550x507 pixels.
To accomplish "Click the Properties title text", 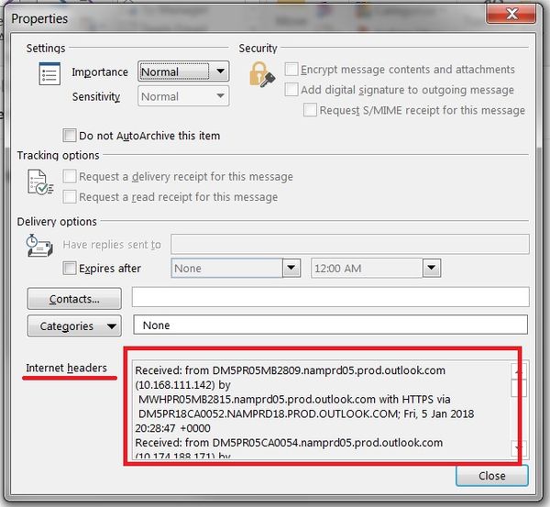I will pyautogui.click(x=39, y=18).
